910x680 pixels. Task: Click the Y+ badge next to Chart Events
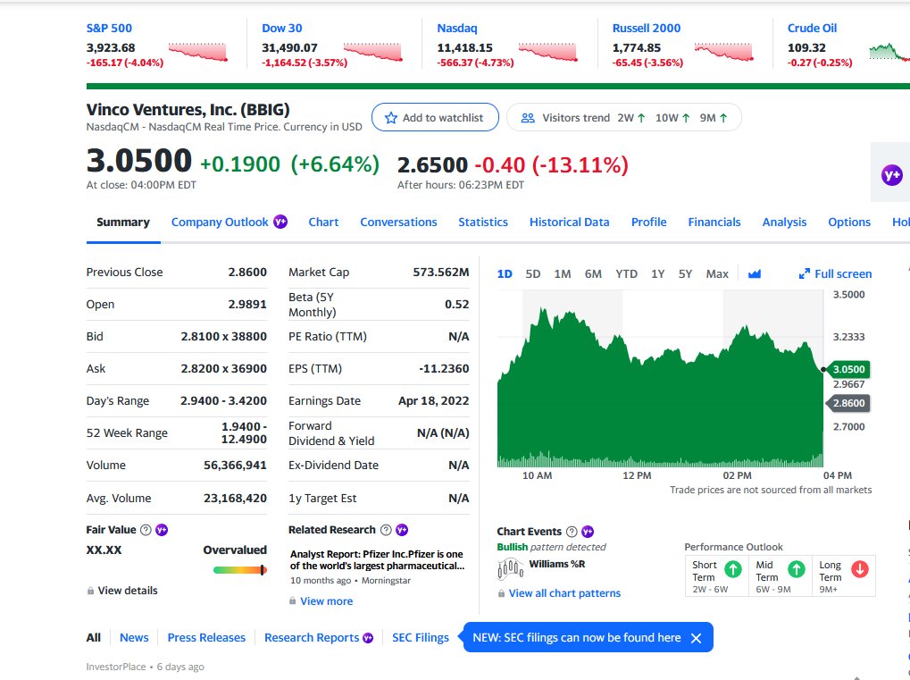tap(588, 532)
